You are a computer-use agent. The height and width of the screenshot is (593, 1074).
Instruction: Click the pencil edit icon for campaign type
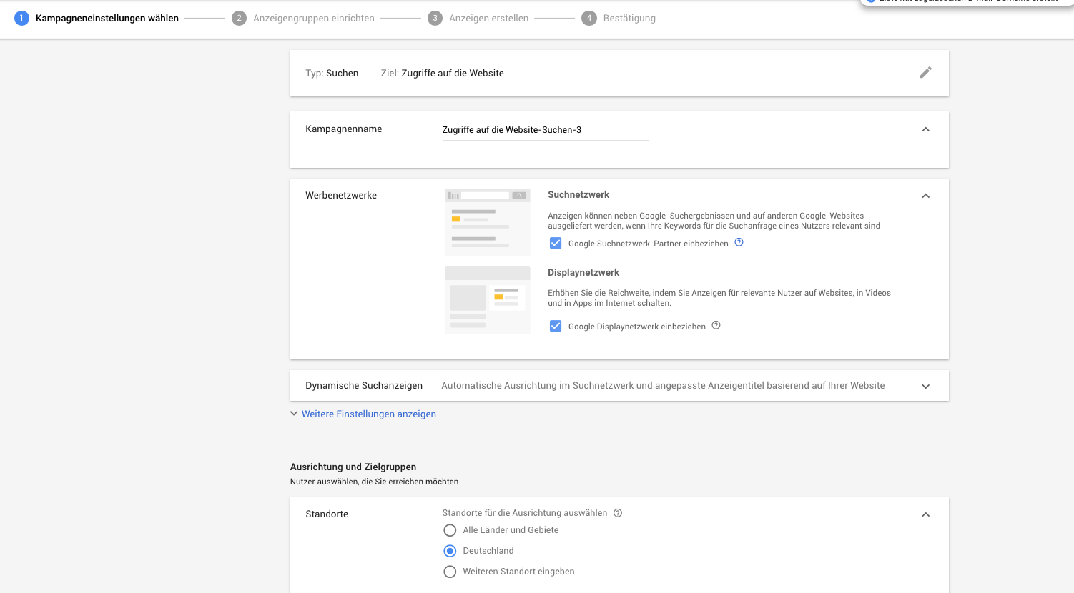pos(925,72)
